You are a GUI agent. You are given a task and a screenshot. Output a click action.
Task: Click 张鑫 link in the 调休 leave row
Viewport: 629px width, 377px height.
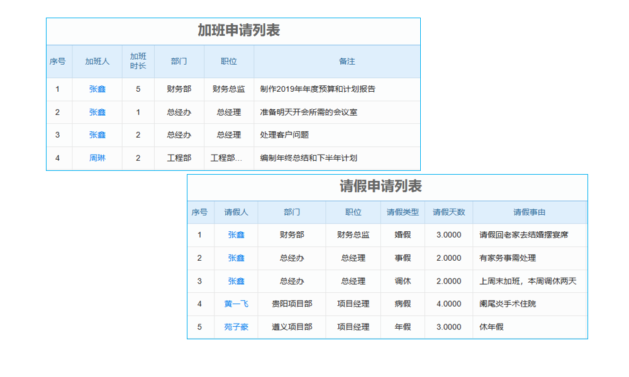click(x=237, y=281)
